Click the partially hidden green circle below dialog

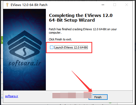(110, 103)
